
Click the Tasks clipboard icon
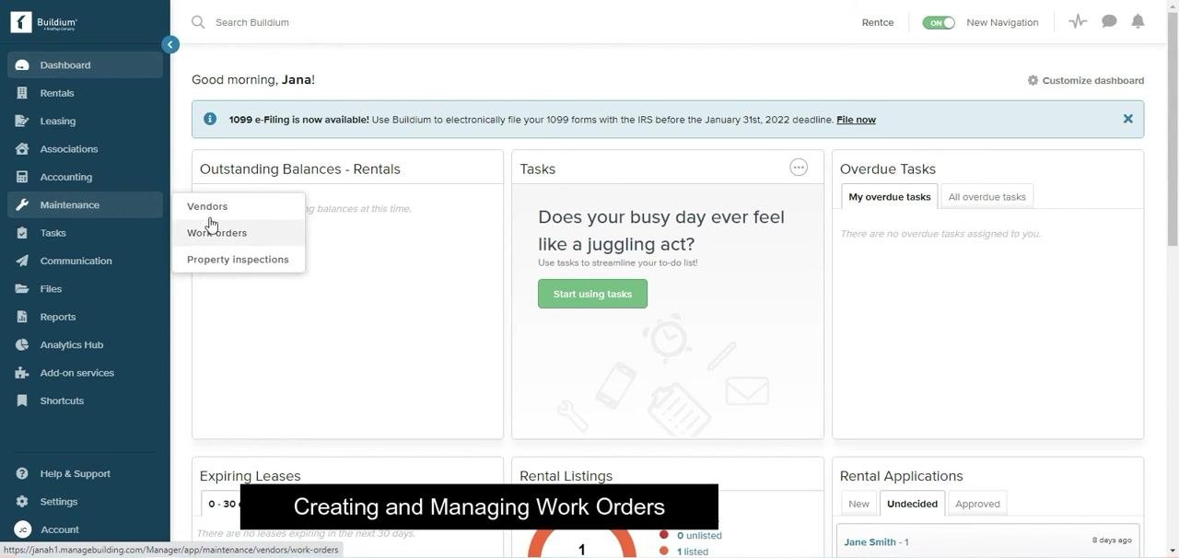[x=22, y=233]
